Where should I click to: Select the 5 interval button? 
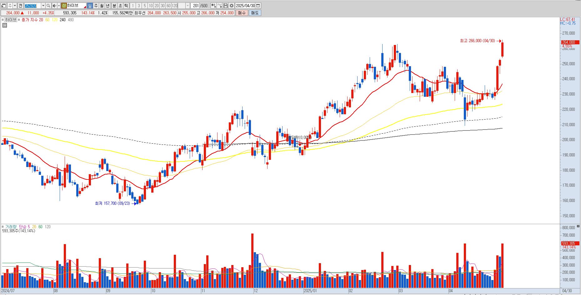pyautogui.click(x=145, y=6)
